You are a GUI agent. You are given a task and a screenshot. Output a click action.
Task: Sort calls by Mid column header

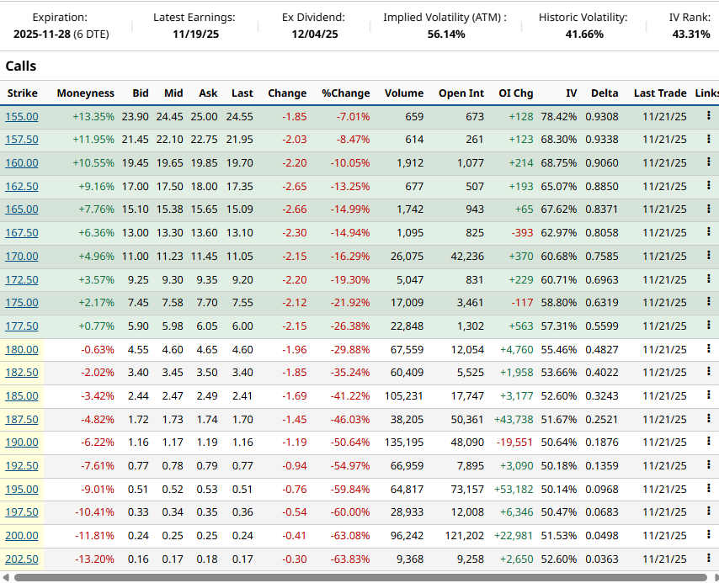[x=173, y=93]
